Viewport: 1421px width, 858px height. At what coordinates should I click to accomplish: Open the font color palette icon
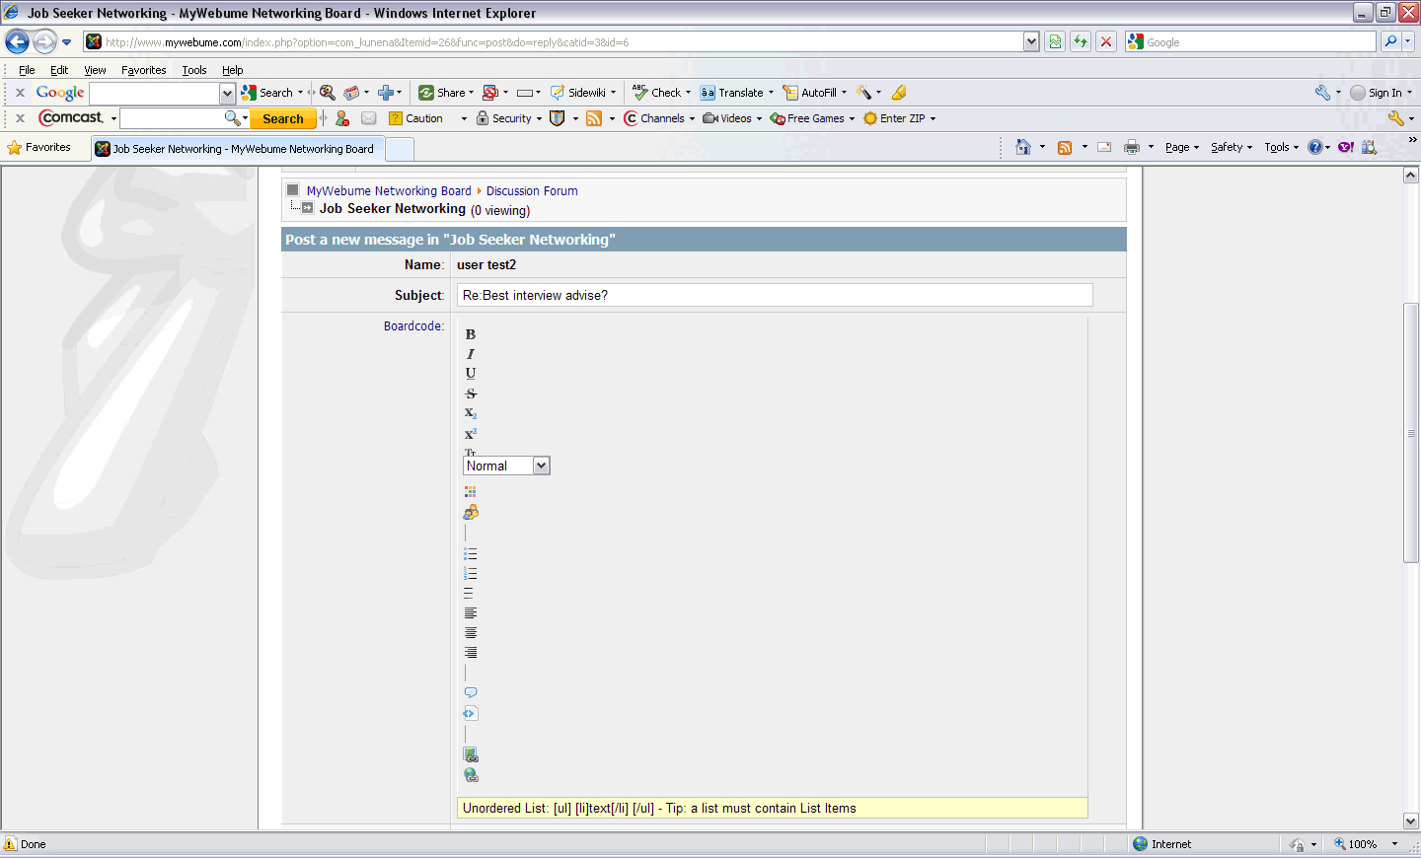coord(471,491)
